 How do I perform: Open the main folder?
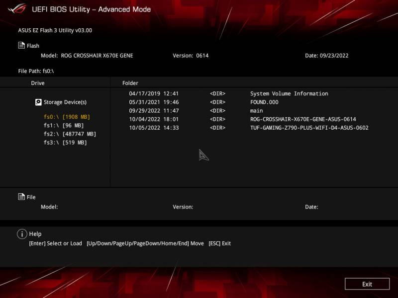click(x=256, y=111)
